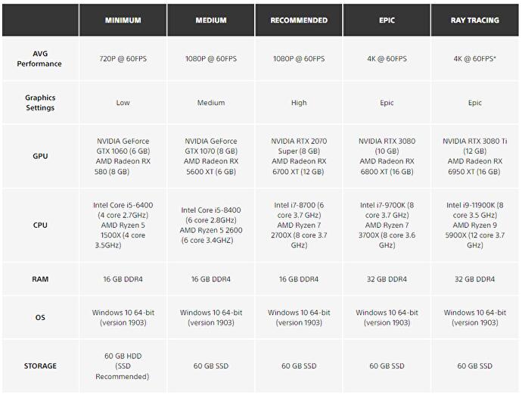
Task: Select the STORAGE row label
Action: click(40, 366)
